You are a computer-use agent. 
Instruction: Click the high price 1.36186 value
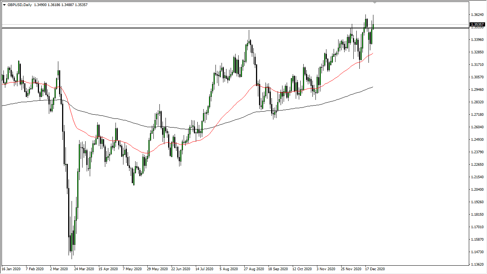(53, 5)
